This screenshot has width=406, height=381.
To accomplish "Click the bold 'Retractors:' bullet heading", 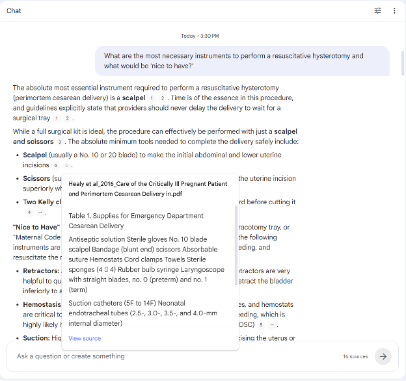I will [x=41, y=271].
